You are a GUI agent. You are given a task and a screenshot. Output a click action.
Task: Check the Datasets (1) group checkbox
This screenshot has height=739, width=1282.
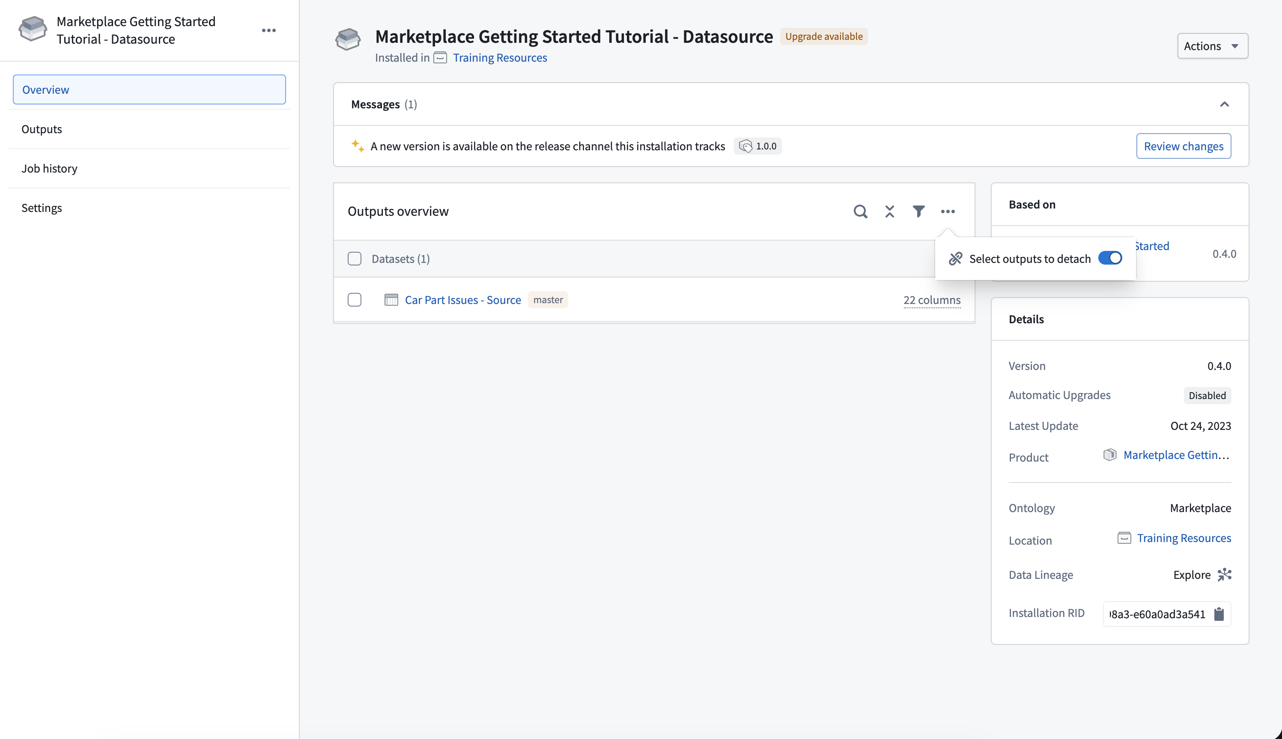[x=355, y=259]
